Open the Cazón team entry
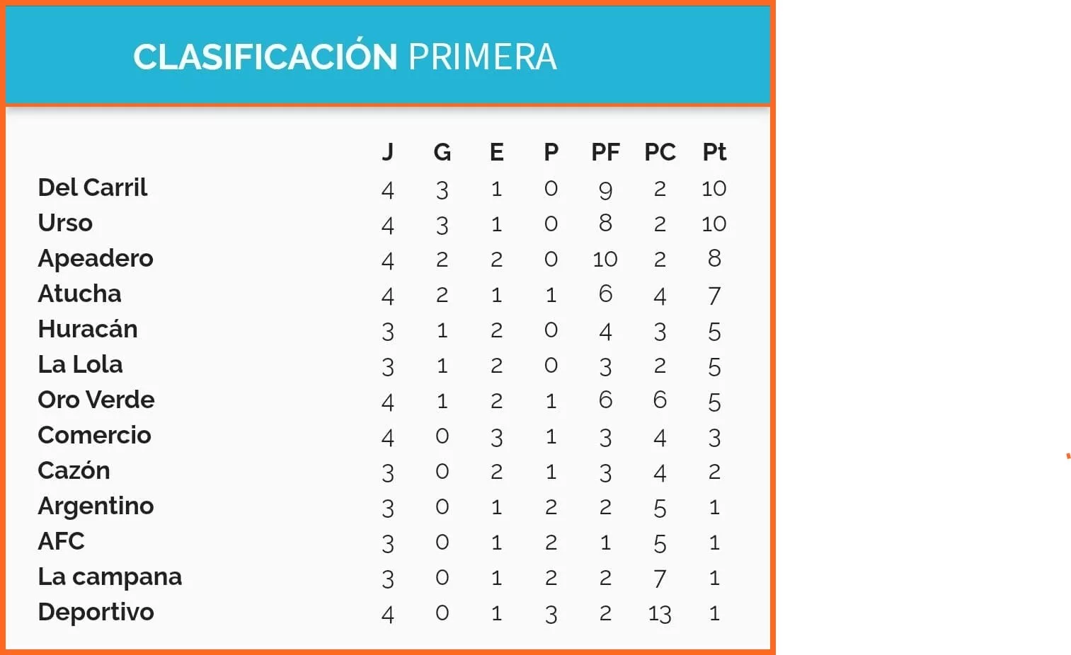The height and width of the screenshot is (655, 1071). pyautogui.click(x=74, y=470)
